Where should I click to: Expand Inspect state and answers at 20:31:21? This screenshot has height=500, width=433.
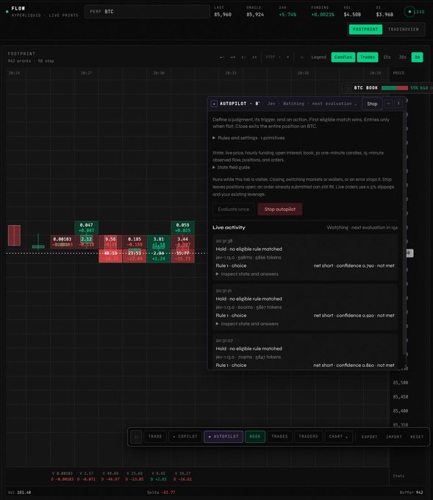click(x=247, y=324)
